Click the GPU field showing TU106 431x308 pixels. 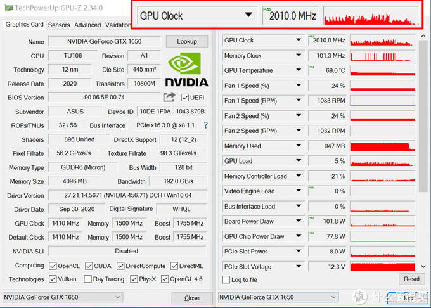[73, 56]
